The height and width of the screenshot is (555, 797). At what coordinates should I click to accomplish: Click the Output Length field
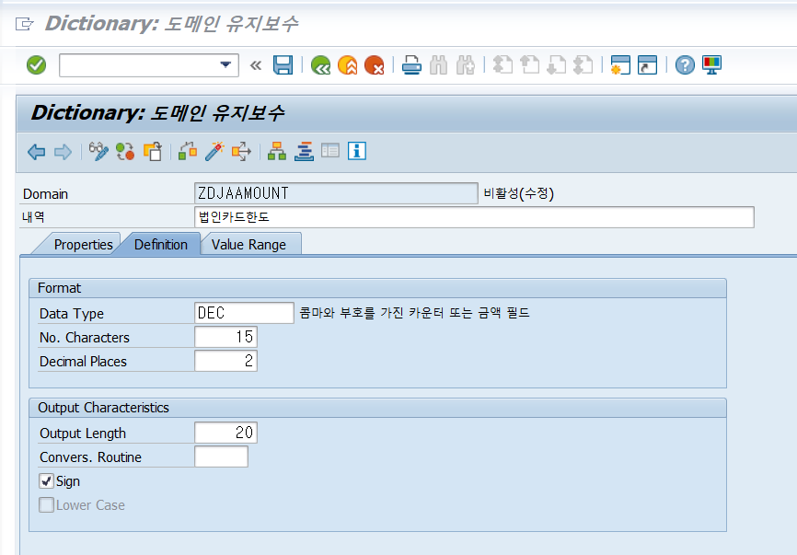[x=225, y=433]
